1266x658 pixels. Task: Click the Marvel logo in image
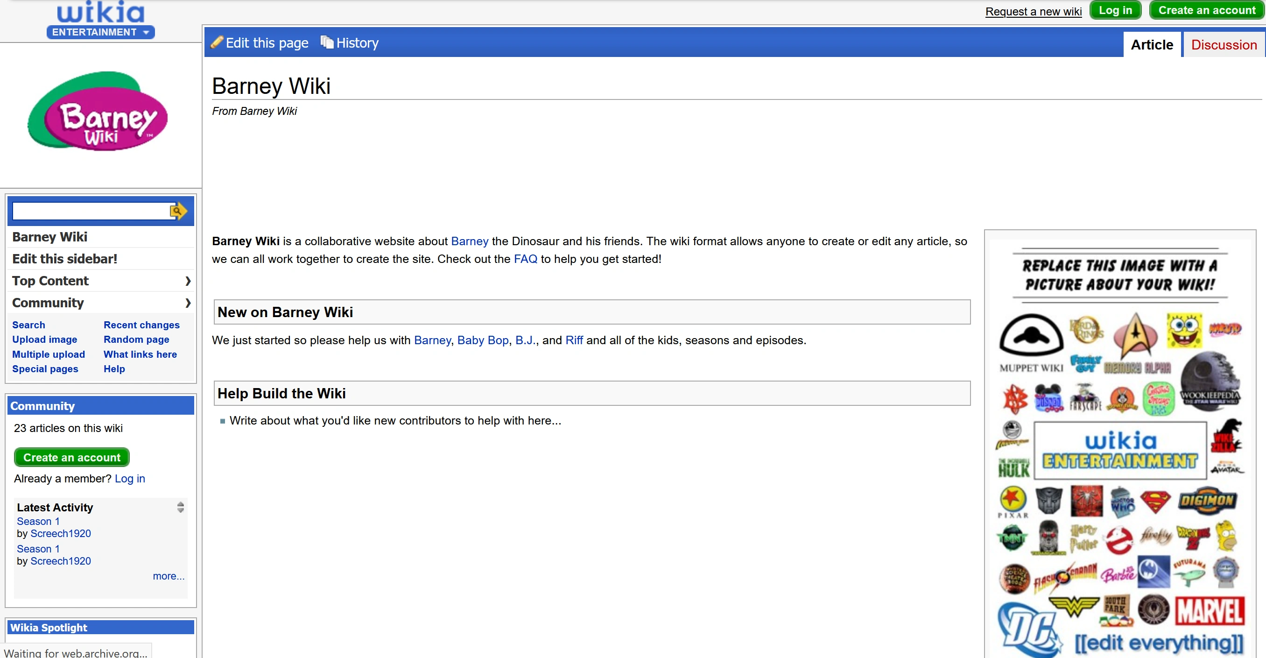(1210, 611)
